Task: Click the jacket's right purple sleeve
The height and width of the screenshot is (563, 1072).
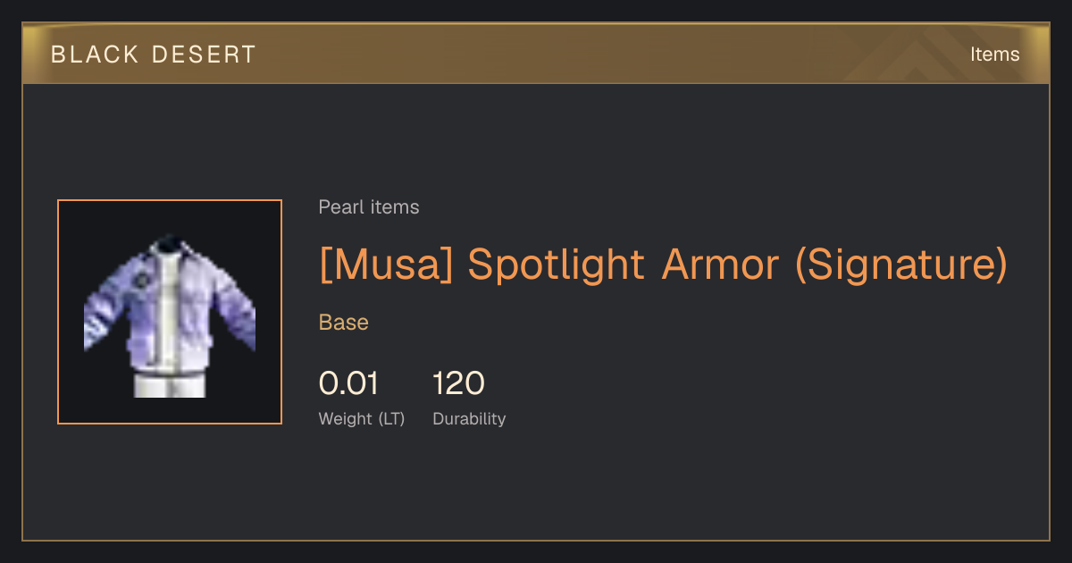Action: pyautogui.click(x=235, y=304)
